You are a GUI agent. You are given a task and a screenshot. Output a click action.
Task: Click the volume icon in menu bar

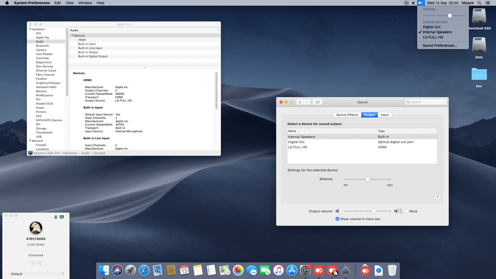tap(420, 3)
